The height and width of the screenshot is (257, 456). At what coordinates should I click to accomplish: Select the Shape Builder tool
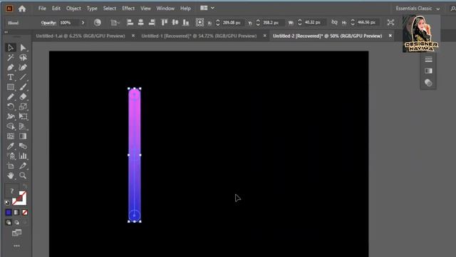pos(11,126)
